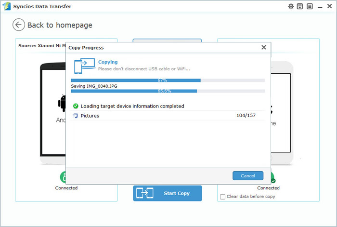Open the settings gear in the title bar

(291, 6)
